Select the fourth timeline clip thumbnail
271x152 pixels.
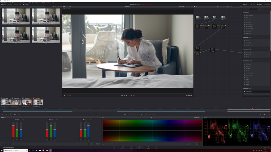coord(38,102)
